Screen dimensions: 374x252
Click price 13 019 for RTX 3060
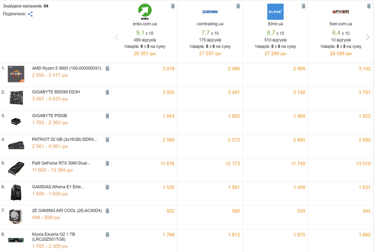[x=363, y=164]
